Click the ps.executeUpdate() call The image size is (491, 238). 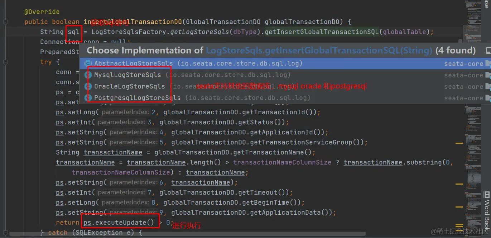click(x=119, y=223)
